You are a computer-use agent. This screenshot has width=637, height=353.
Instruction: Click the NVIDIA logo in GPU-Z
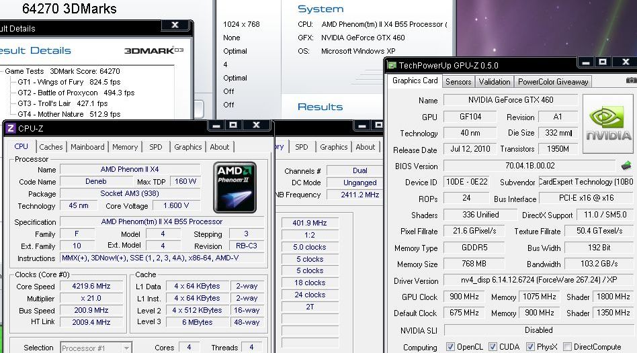pos(608,123)
